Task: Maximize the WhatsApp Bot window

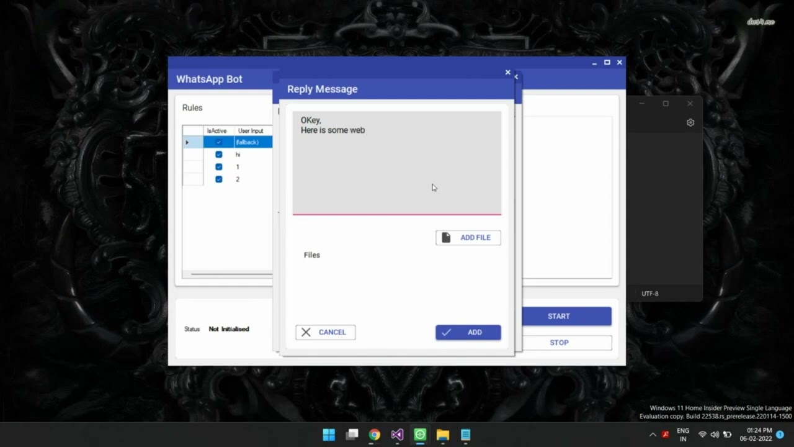Action: tap(607, 62)
